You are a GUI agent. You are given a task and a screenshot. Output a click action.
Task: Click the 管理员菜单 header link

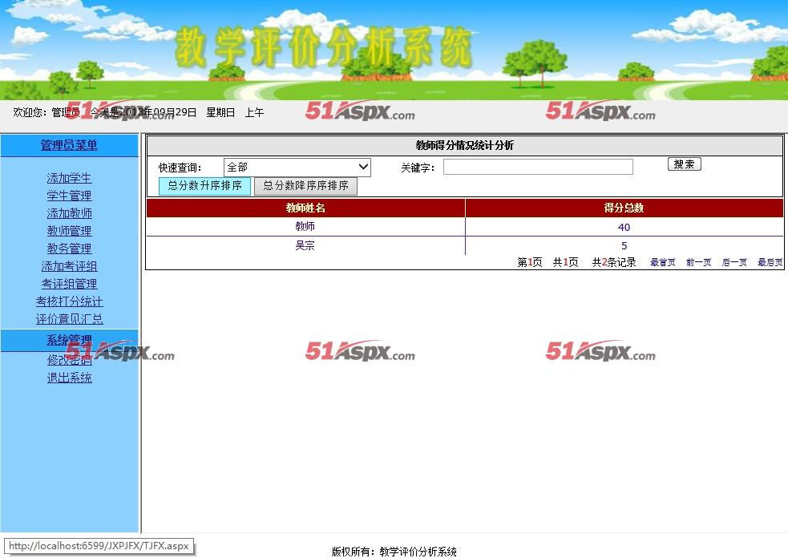tap(69, 145)
